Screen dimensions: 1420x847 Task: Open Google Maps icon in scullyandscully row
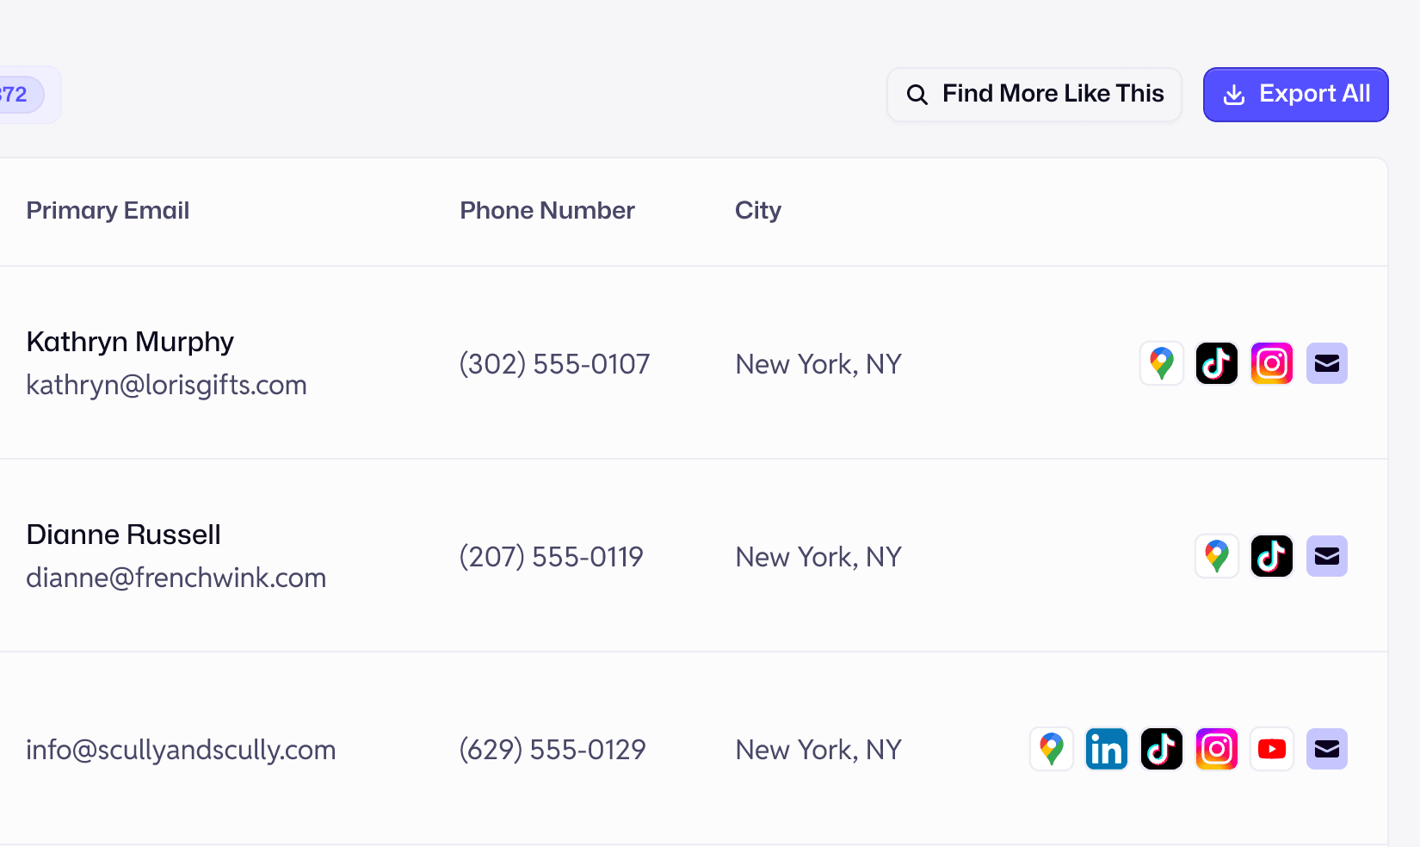pyautogui.click(x=1052, y=749)
